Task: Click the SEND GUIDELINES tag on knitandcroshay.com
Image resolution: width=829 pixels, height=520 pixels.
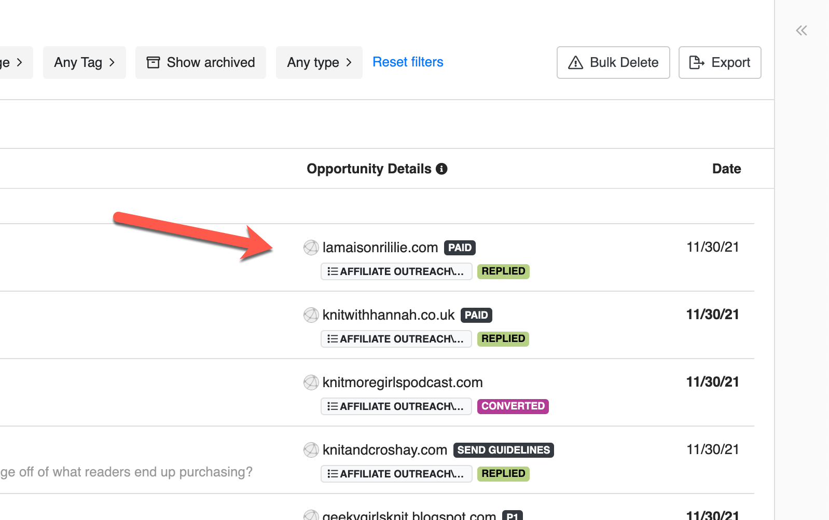Action: 503,450
